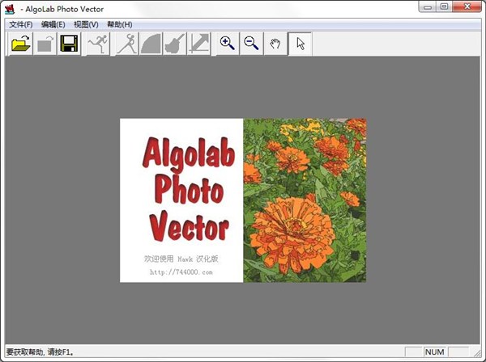Select the arrow pointer tool
Viewport: 486px width, 362px height.
(300, 44)
